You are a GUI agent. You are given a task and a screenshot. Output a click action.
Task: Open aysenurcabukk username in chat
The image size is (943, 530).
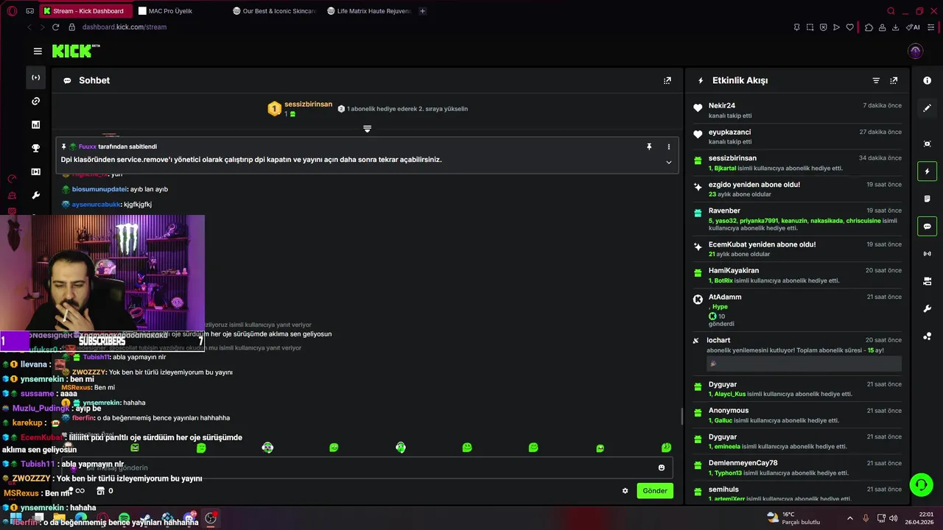click(97, 204)
